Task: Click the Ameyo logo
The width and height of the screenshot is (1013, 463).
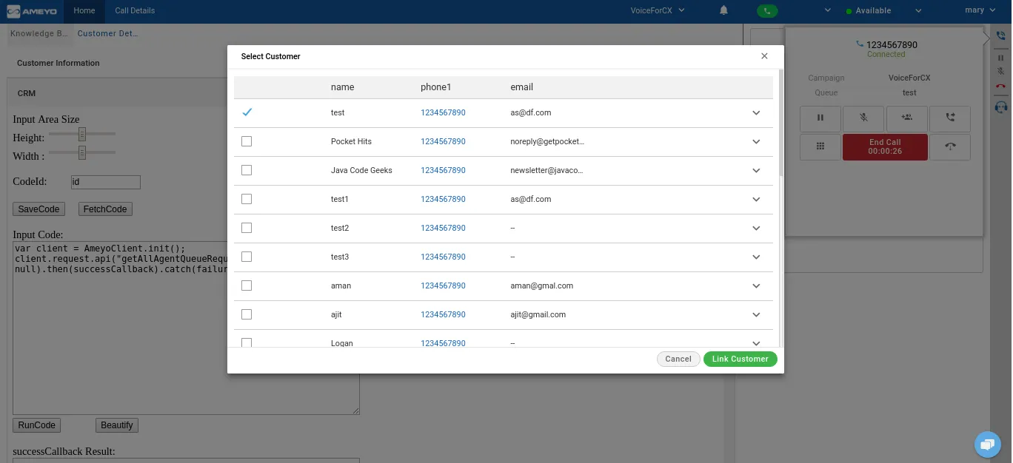Action: (x=31, y=11)
